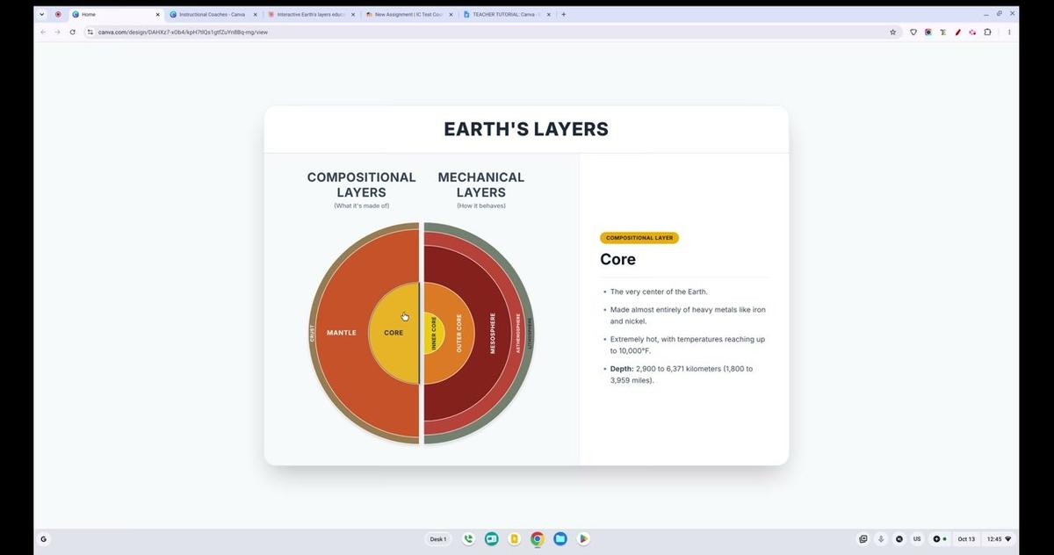
Task: Click the browser Forward arrow
Action: 57,32
